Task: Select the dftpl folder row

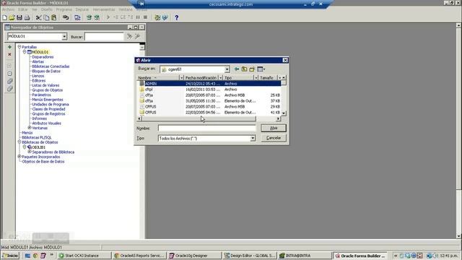Action: (209, 90)
